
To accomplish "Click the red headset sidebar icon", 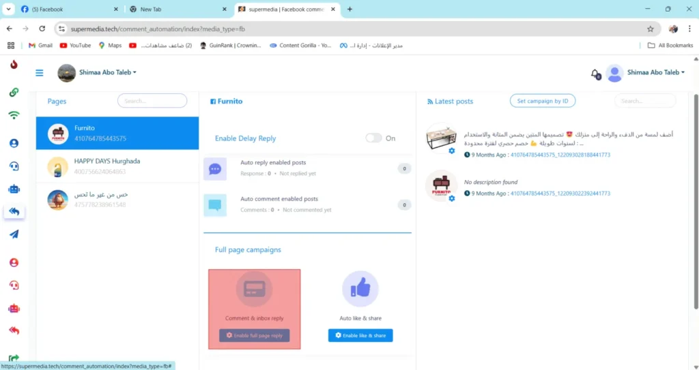I will 14,286.
